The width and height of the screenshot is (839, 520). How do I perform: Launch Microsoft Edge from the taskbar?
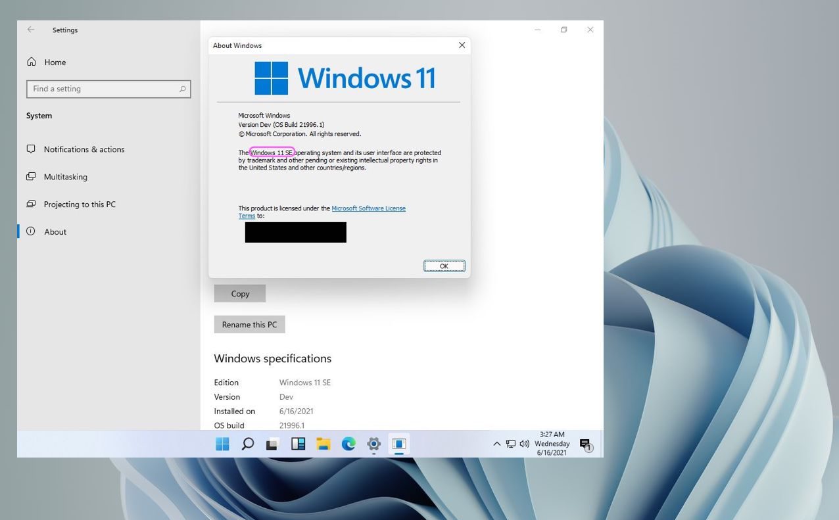(348, 444)
